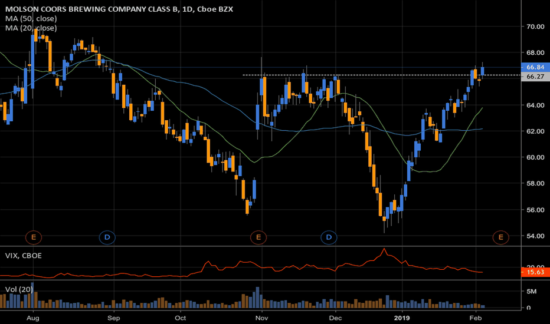Click the 64.00 price axis label
Viewport: 550px width, 324px height.
(x=535, y=105)
